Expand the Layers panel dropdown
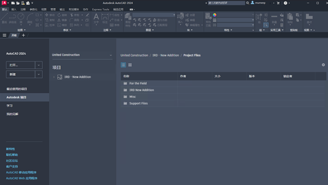328x185 pixels. [x=150, y=30]
